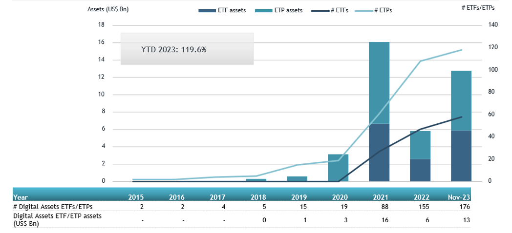Click the Nov-23 ETF assets bar segment
The height and width of the screenshot is (233, 512).
[461, 156]
